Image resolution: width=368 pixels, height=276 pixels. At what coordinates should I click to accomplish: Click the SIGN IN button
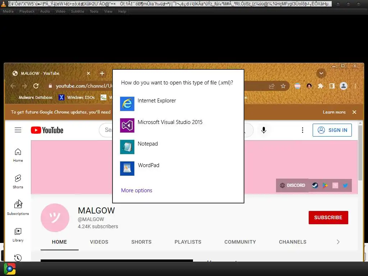pos(332,130)
